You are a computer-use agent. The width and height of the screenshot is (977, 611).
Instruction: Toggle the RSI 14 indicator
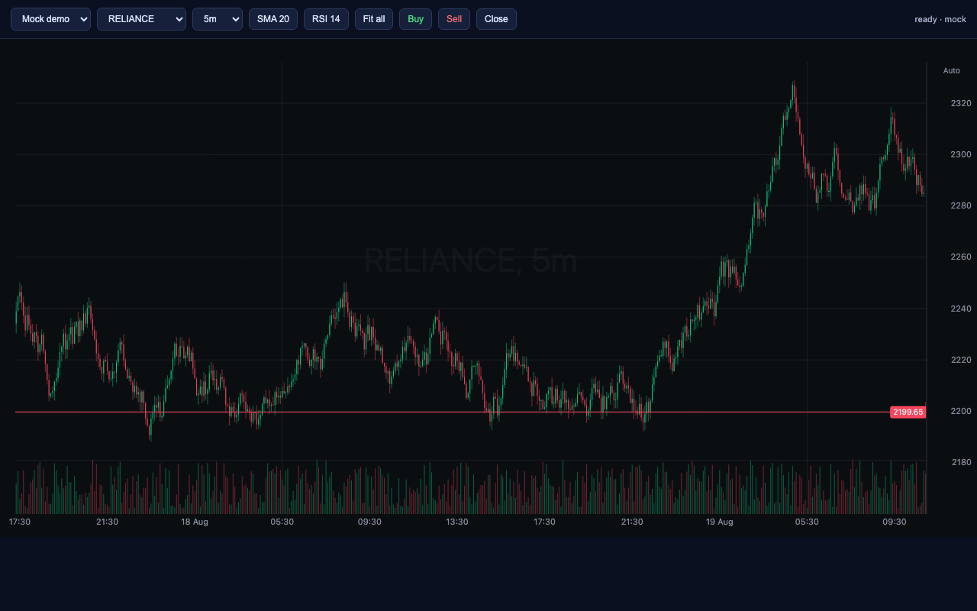coord(326,19)
